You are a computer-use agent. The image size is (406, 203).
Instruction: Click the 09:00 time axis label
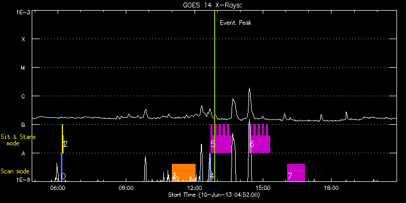[126, 188]
